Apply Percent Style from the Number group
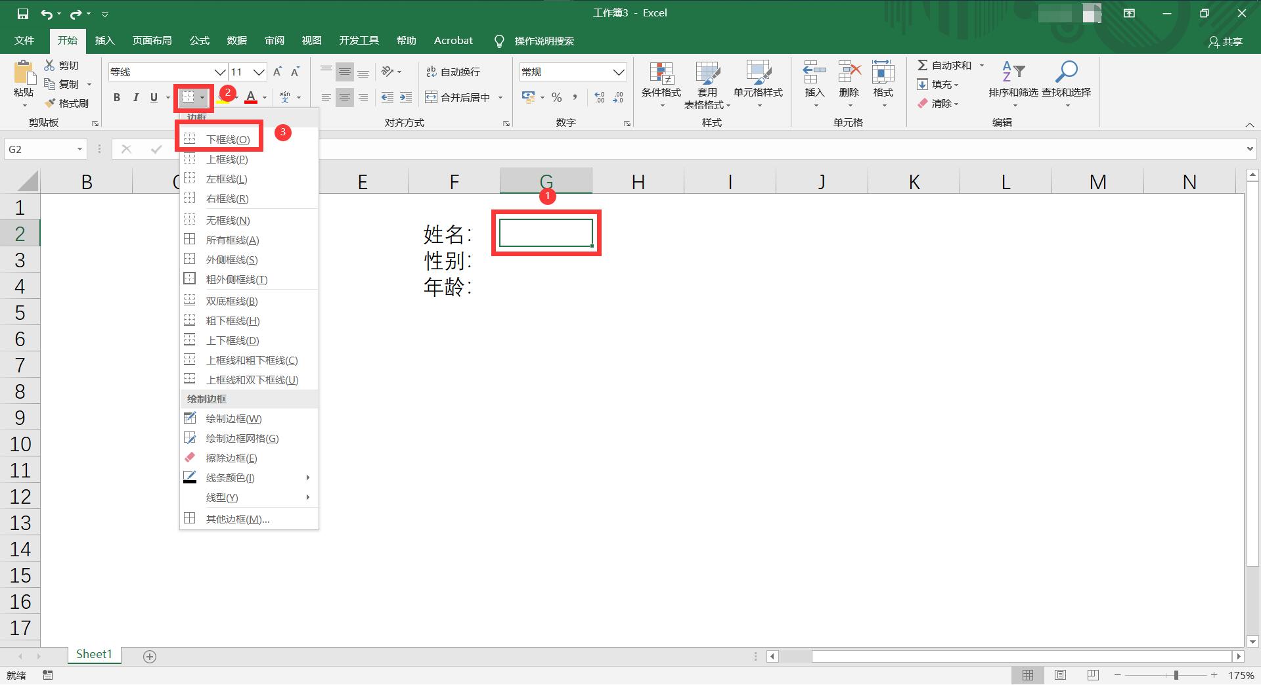Screen dimensions: 1261x685 (556, 97)
